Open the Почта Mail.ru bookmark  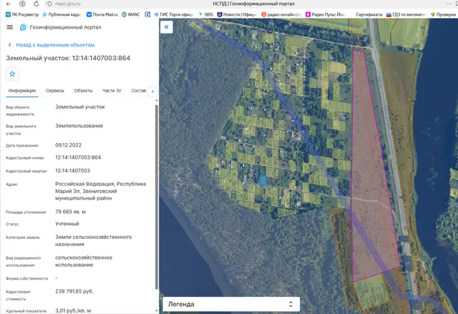tap(102, 14)
